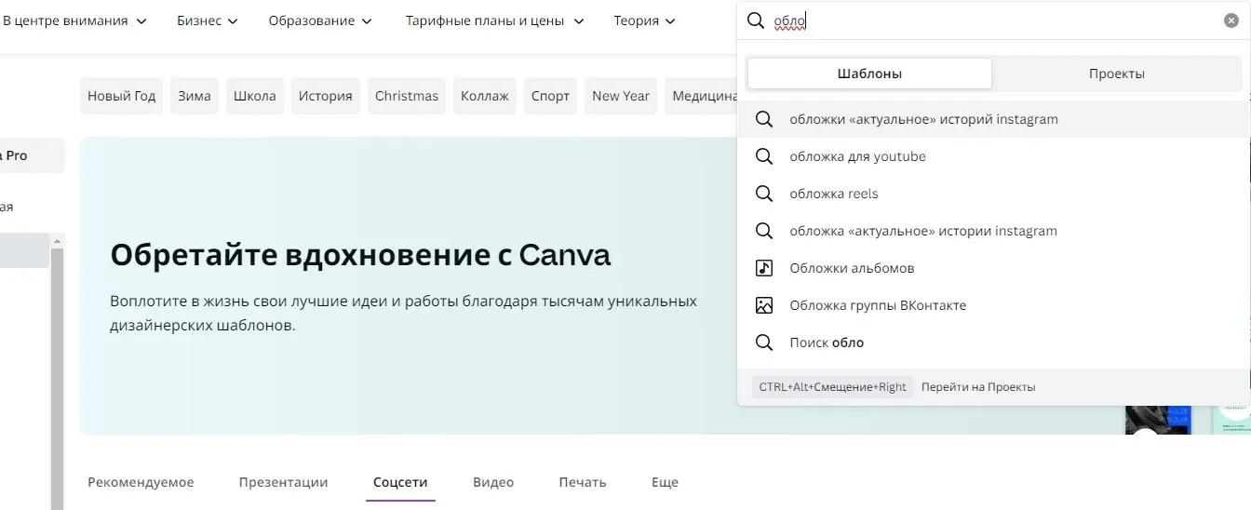Open the "Обложка группы ВКонтакте" suggestion
1251x510 pixels.
point(994,305)
